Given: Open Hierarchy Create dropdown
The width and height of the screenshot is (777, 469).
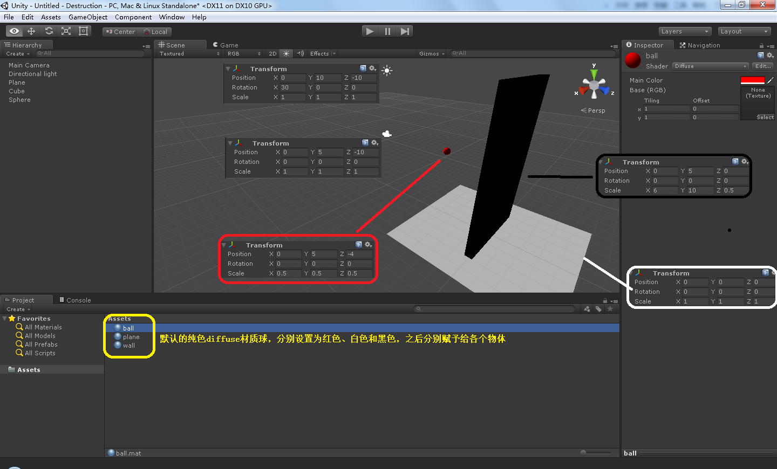Looking at the screenshot, I should coord(18,54).
